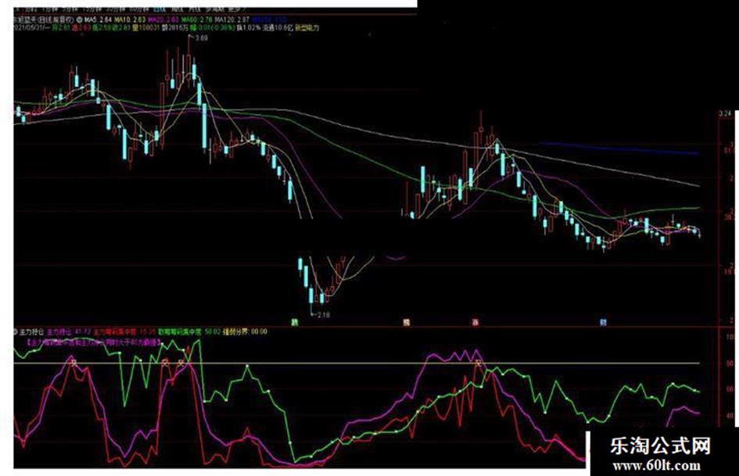Screen dimensions: 739x476
Task: Click the 主力持仓 indicator settings icon
Action: [16, 331]
